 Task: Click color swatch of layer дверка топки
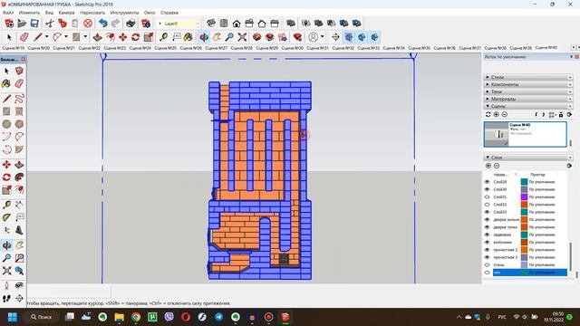click(524, 227)
